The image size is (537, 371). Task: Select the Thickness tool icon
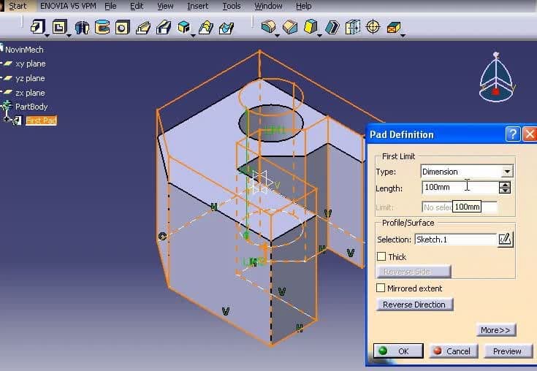352,27
